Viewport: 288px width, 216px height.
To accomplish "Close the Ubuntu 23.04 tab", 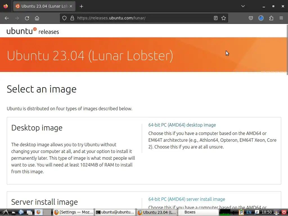I will [x=71, y=6].
